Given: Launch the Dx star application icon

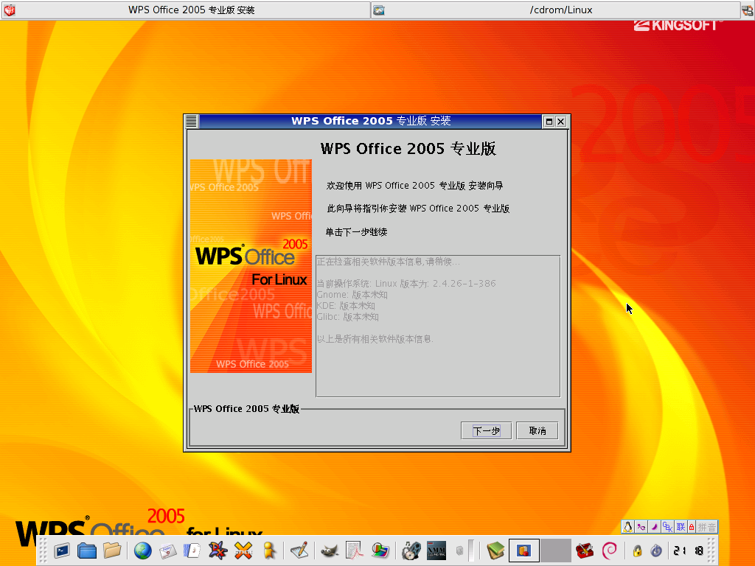Looking at the screenshot, I should click(x=218, y=550).
